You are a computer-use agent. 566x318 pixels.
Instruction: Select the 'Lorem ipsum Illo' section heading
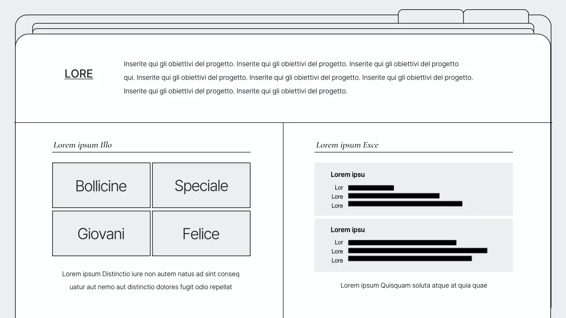tap(83, 145)
